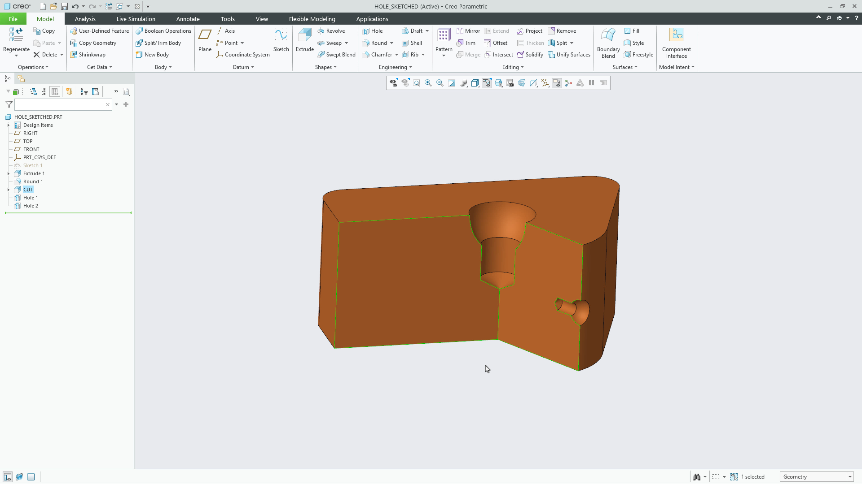
Task: Select Round 1 in the model tree
Action: pyautogui.click(x=33, y=181)
